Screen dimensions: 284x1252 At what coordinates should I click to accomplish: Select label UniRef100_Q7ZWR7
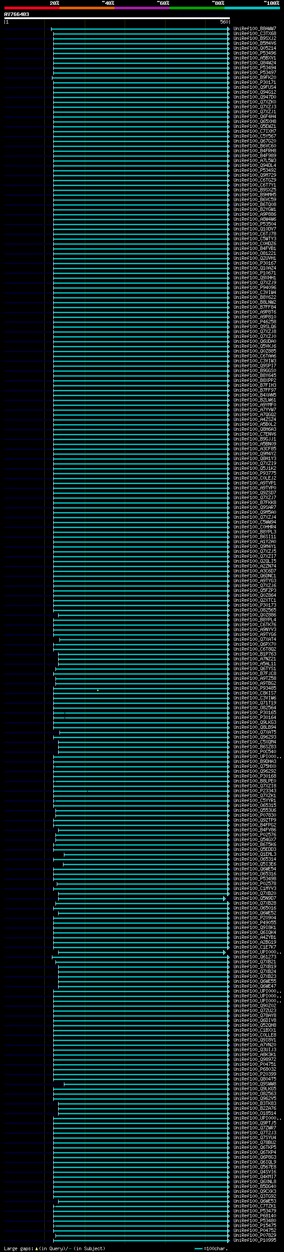pos(255,1128)
